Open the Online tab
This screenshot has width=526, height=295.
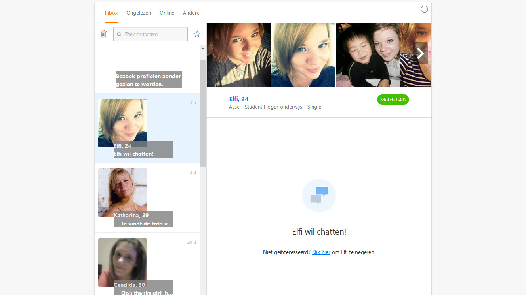167,13
